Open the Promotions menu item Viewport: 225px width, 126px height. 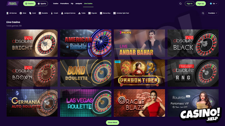coord(64,4)
